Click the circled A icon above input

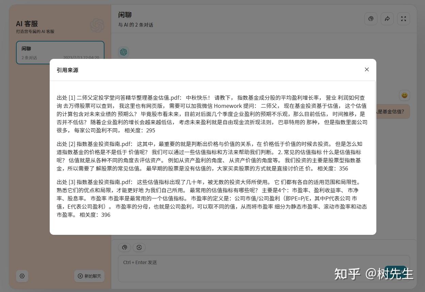click(139, 247)
